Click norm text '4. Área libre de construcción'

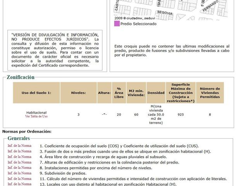[103, 157]
